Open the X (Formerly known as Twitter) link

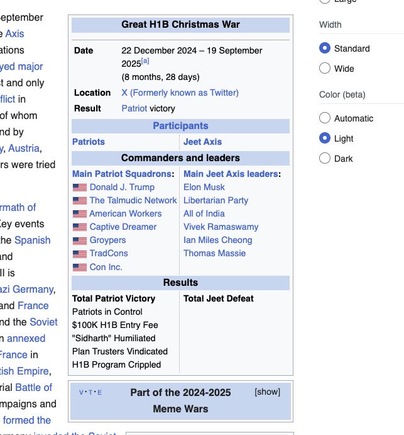coord(180,93)
